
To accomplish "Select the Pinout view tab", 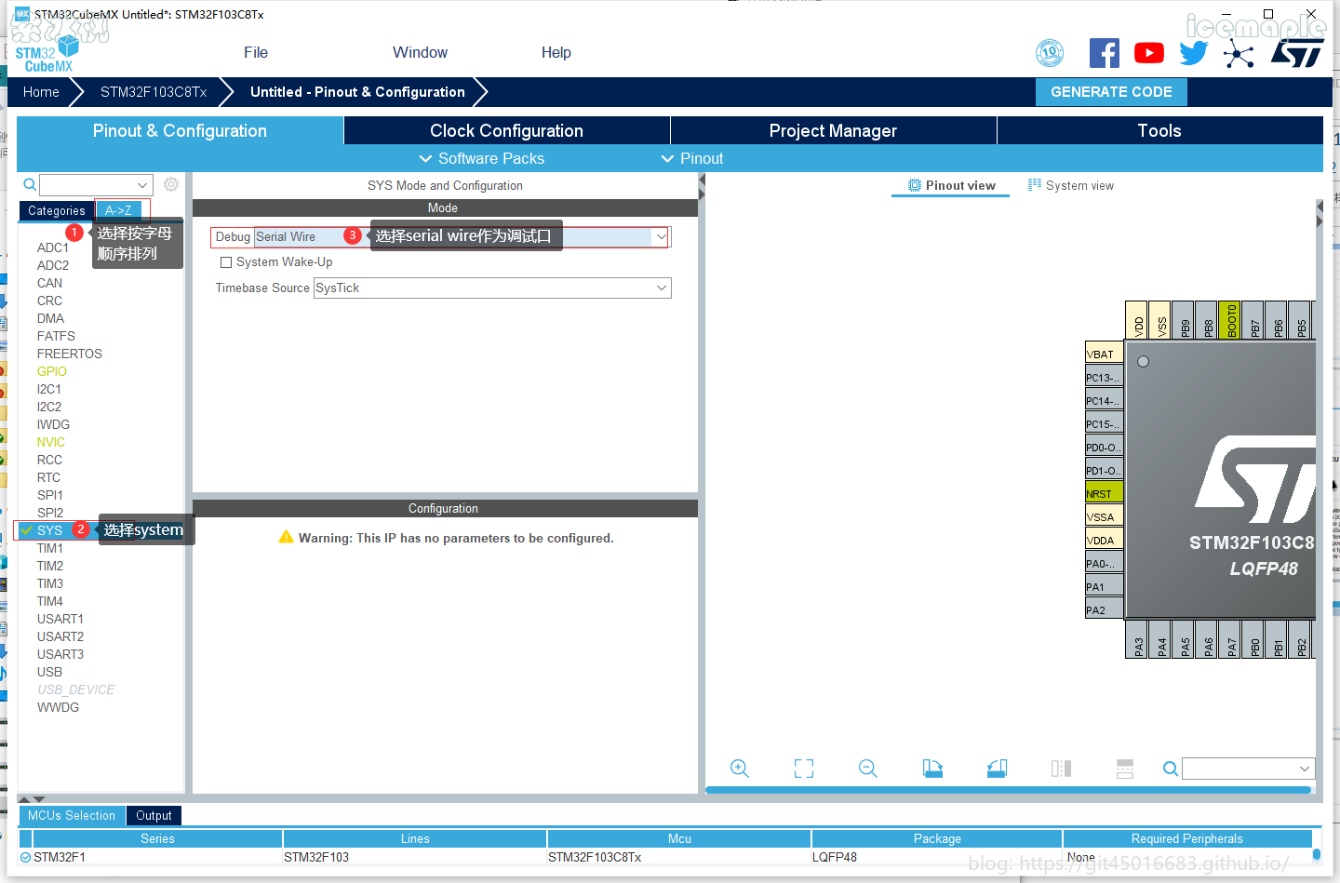I will coord(951,185).
